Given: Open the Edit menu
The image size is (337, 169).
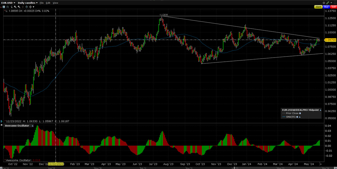Looking at the screenshot, I should 48,3.
